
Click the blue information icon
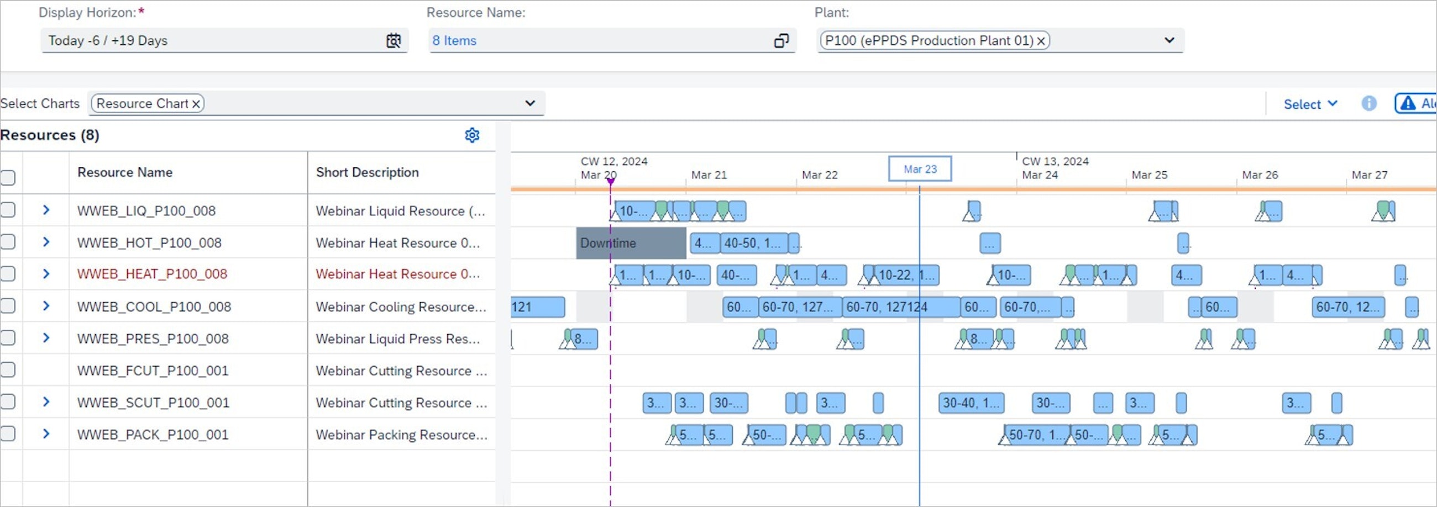pyautogui.click(x=1368, y=104)
